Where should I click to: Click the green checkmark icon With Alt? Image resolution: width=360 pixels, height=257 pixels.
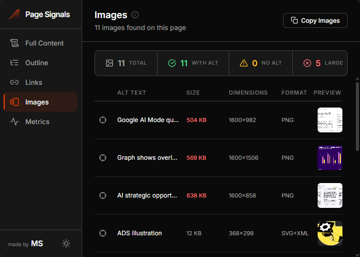click(172, 63)
